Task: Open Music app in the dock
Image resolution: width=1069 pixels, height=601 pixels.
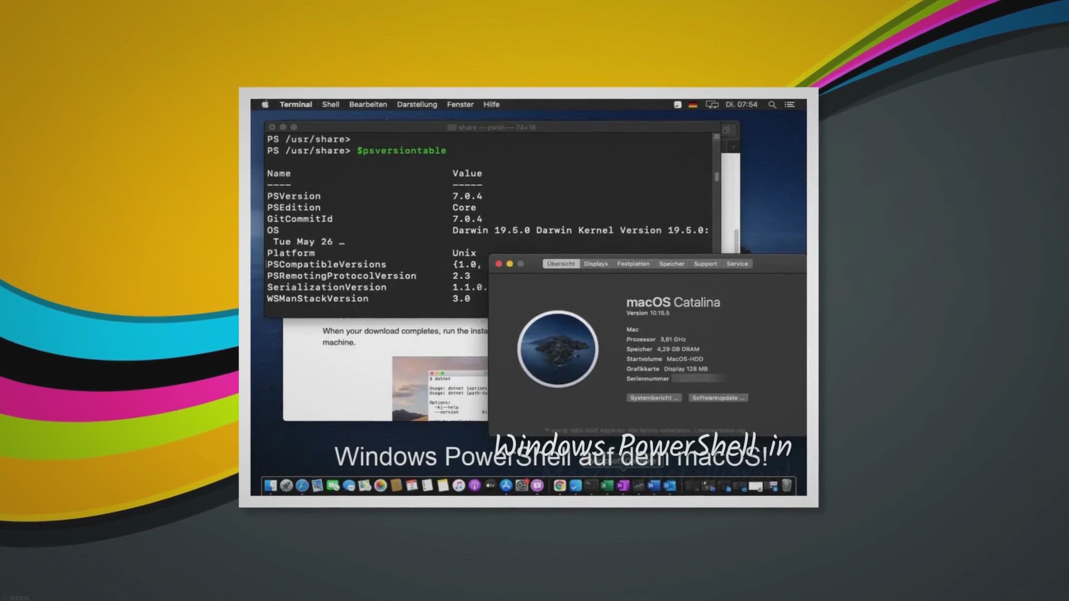Action: (458, 486)
